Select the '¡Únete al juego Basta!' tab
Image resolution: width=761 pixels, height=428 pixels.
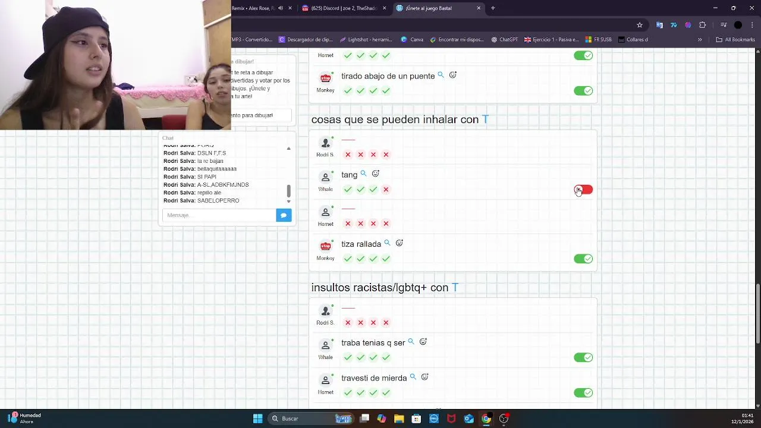(x=438, y=8)
